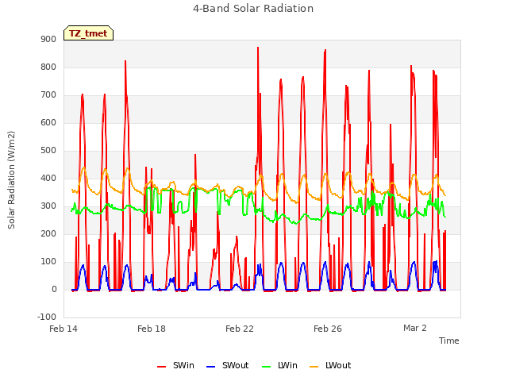Click the Solar Radiation (W/m2) axis label

11,180
